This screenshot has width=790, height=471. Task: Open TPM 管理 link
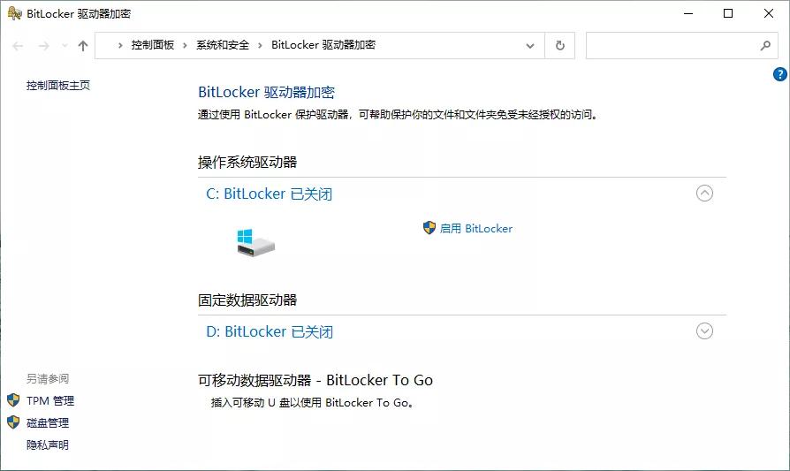click(50, 400)
